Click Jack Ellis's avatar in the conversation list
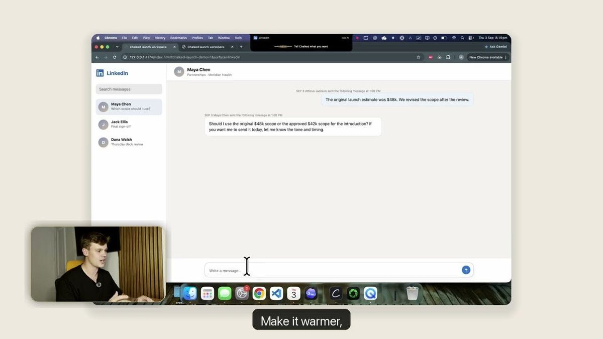The image size is (603, 339). 103,124
